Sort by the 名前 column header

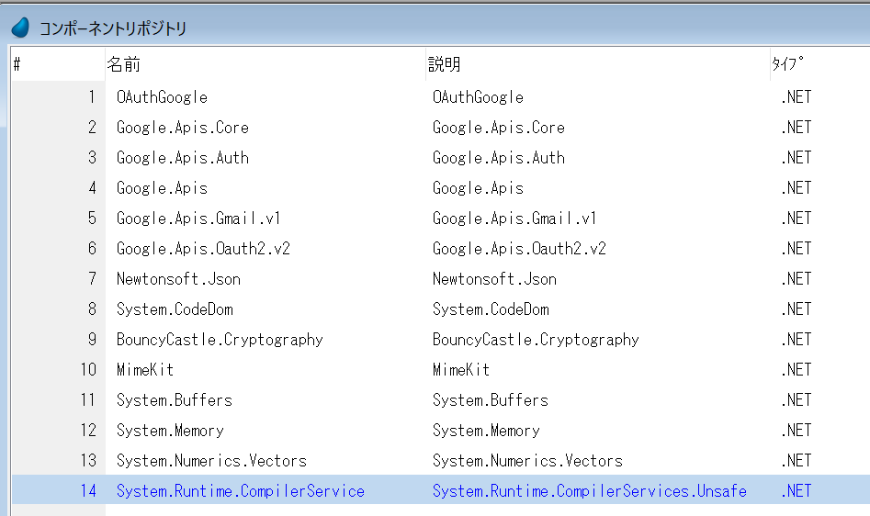[124, 65]
